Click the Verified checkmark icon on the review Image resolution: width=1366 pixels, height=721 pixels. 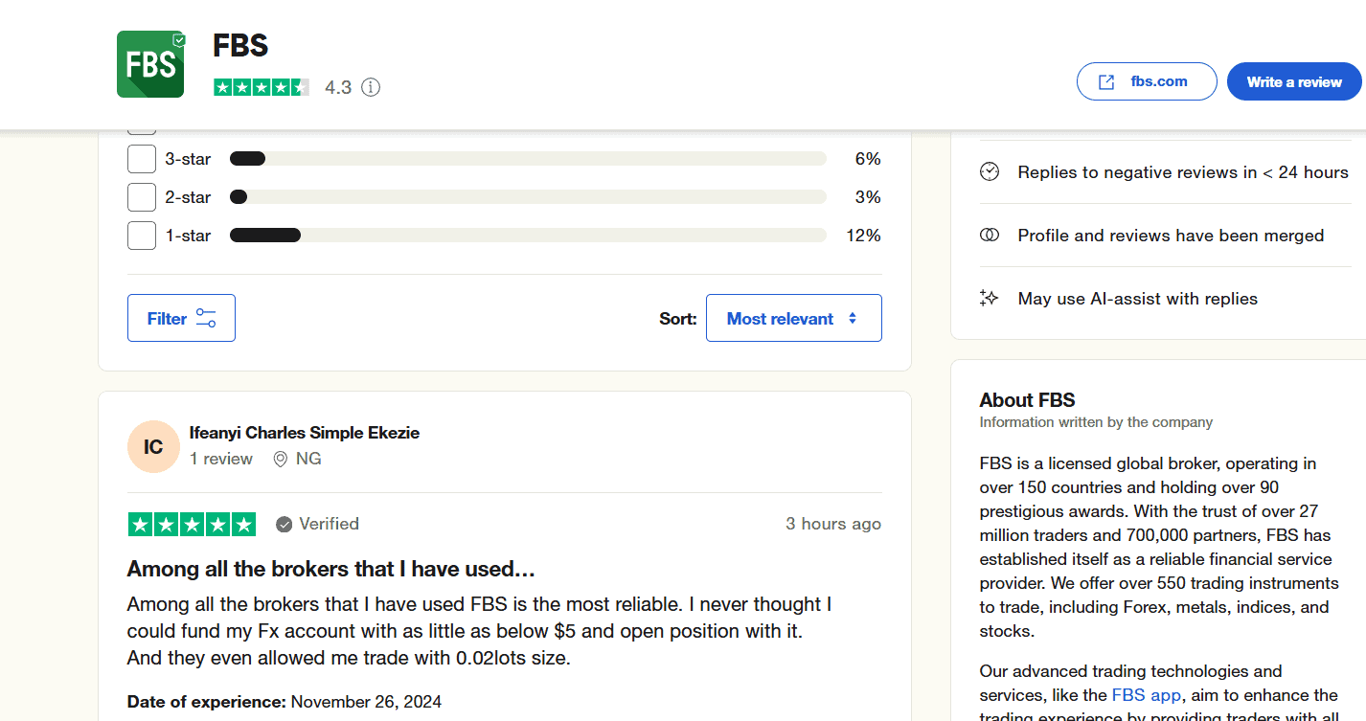click(x=284, y=524)
